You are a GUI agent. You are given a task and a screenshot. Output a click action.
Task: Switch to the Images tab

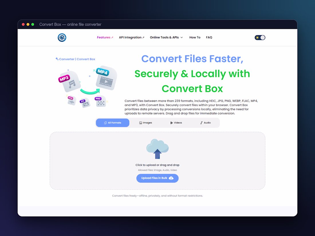coord(146,123)
